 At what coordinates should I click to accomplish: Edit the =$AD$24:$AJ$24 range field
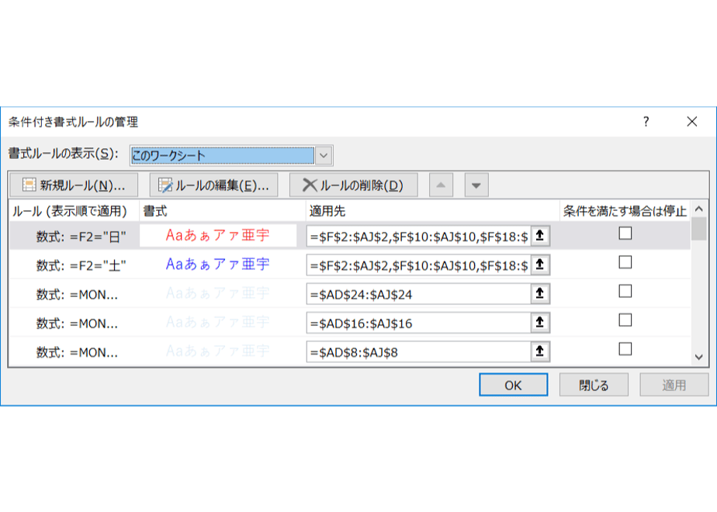pos(419,294)
